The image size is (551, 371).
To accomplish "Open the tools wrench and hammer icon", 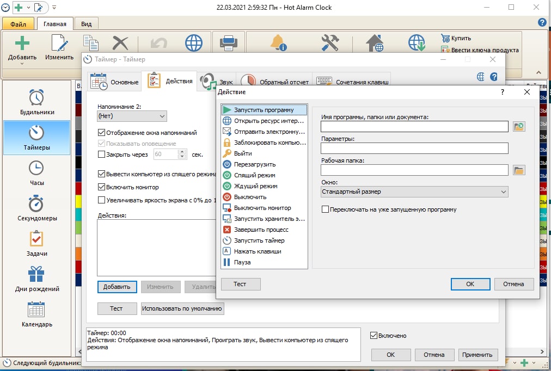I will pyautogui.click(x=330, y=43).
